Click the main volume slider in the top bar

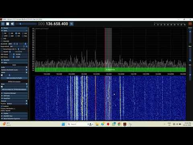click(26, 24)
